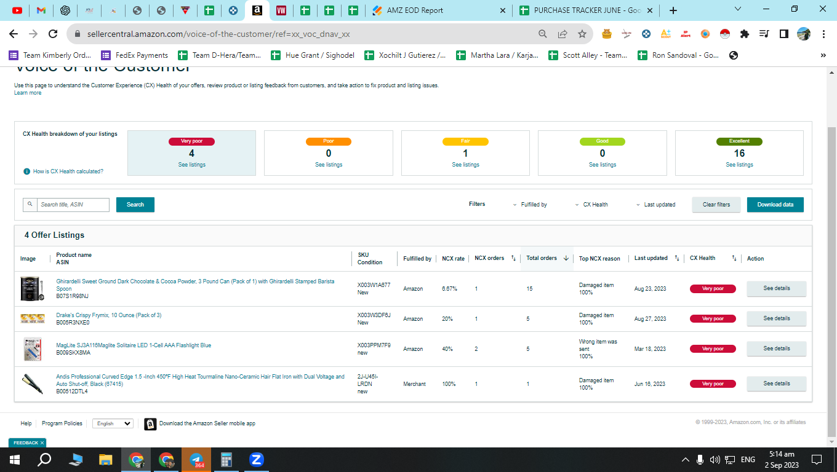Open the browser zoom magnifier icon
Viewport: 837px width, 472px height.
[x=542, y=34]
